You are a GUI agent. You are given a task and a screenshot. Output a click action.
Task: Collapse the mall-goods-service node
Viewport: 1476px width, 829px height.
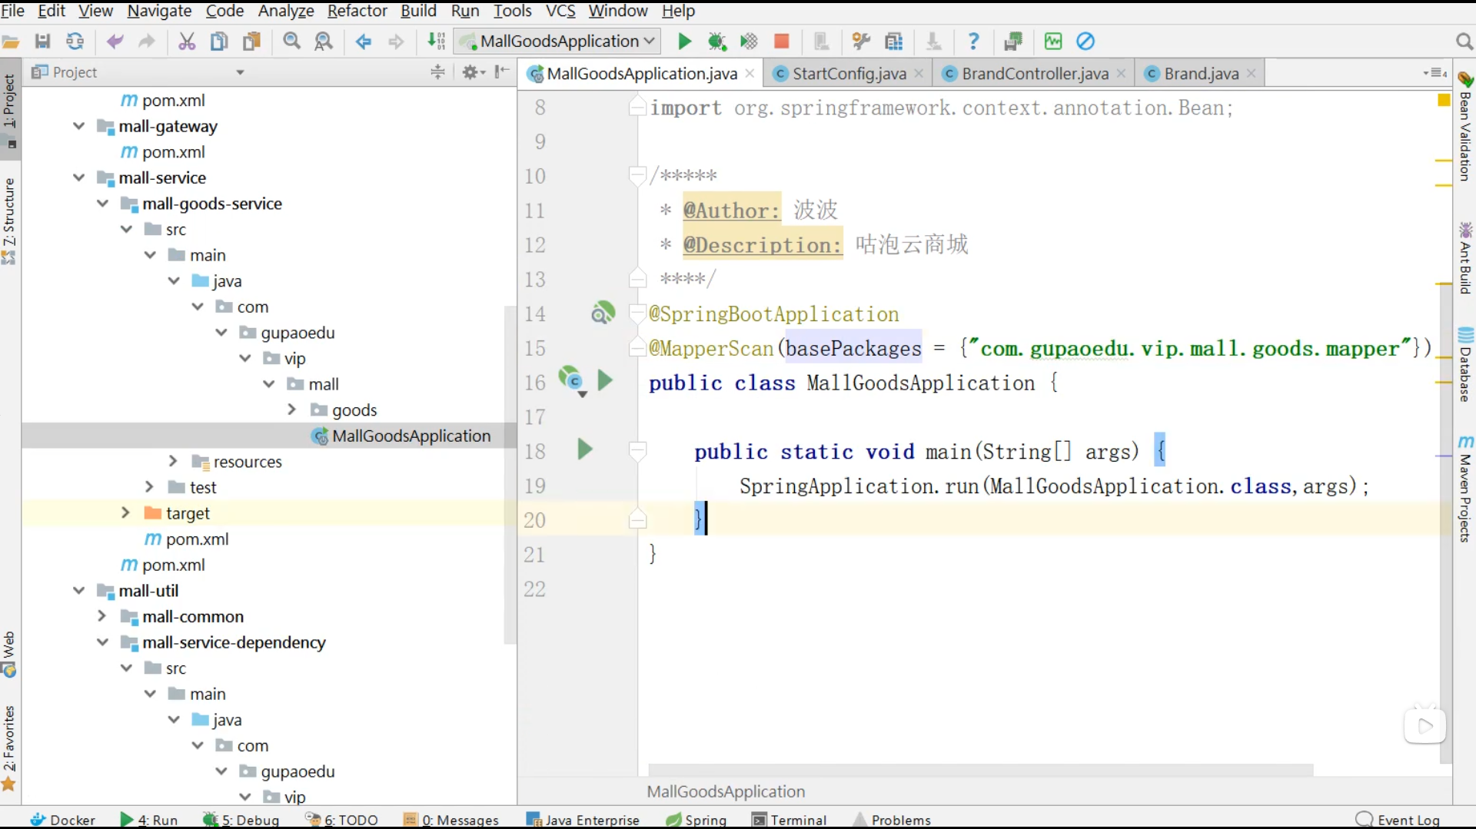[x=102, y=204]
